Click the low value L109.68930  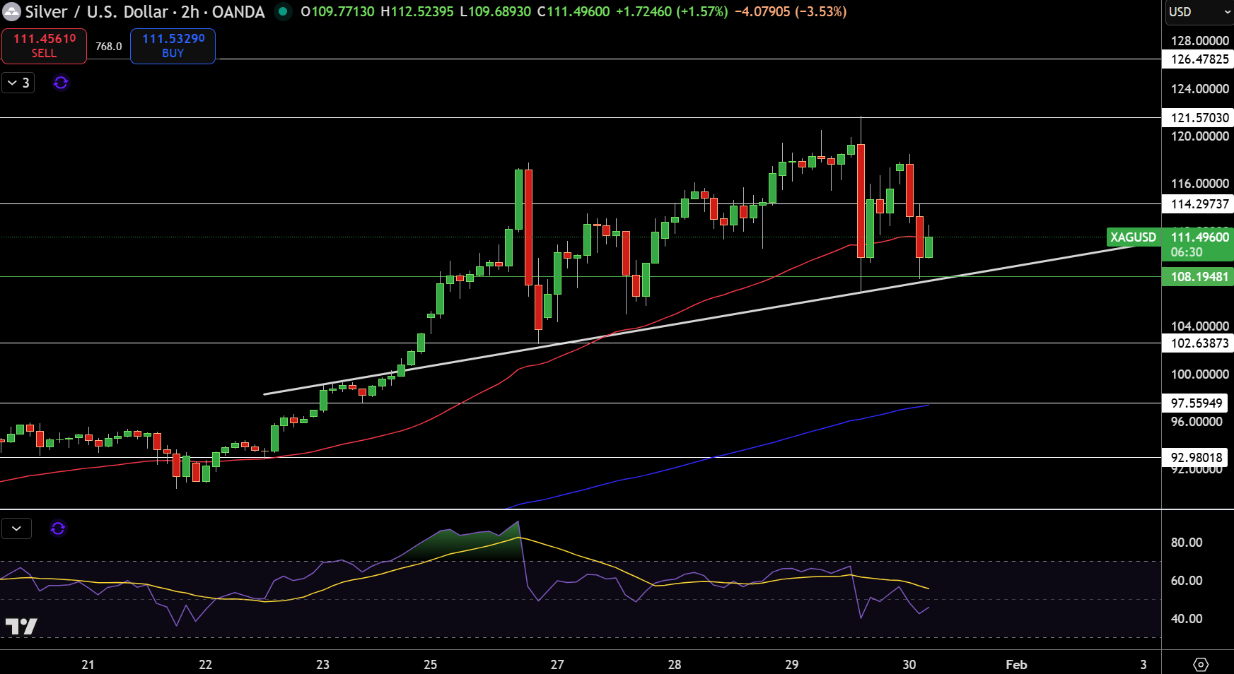[x=495, y=12]
